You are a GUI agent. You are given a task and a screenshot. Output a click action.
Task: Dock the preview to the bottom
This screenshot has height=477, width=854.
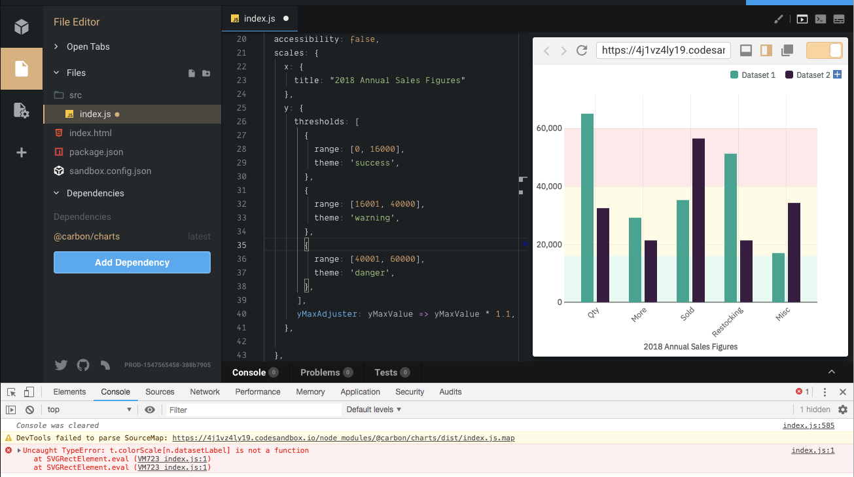coord(745,50)
